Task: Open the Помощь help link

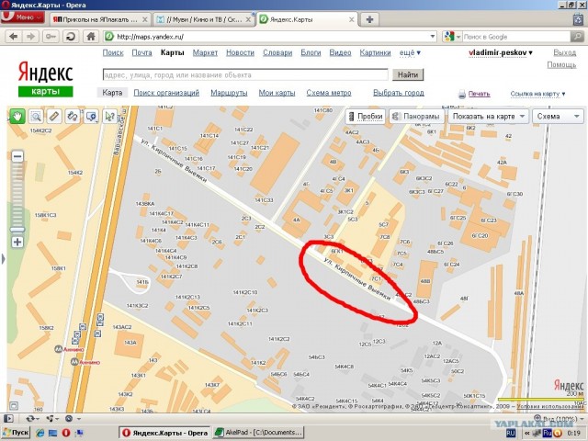Action: pos(561,65)
